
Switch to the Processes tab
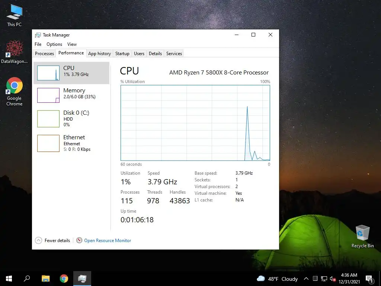45,54
